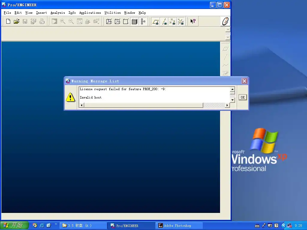
Task: Click the Open file folder icon
Action: tap(16, 21)
